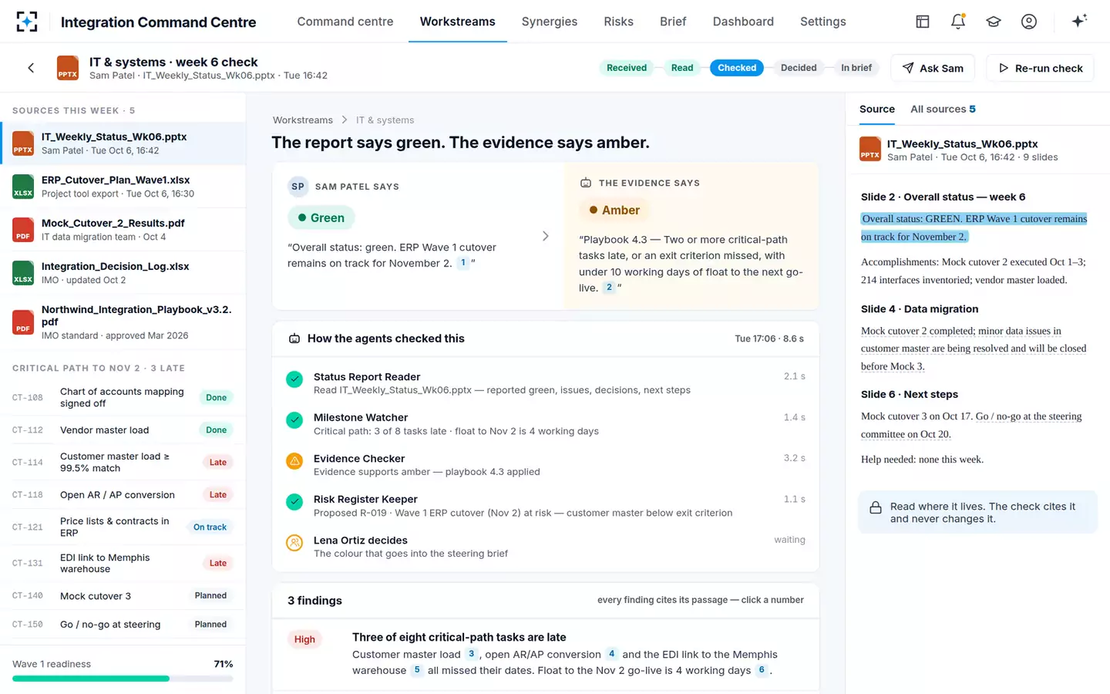Click the Re-run check button
Viewport: 1110px width, 694px height.
tap(1041, 68)
